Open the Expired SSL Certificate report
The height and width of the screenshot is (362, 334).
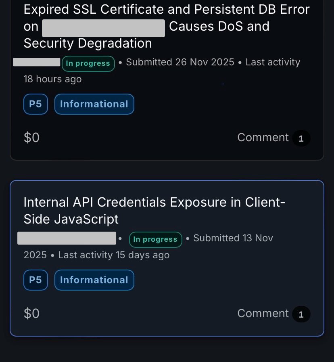[x=167, y=26]
